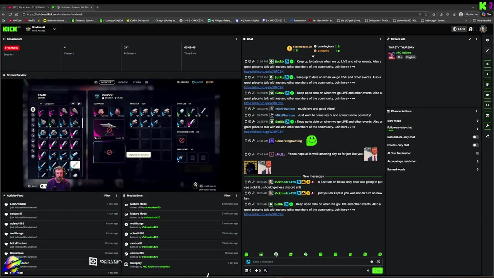Viewport: 494px width, 278px height.
Task: Select timdewski Stream Kick browser tab
Action: click(x=72, y=7)
